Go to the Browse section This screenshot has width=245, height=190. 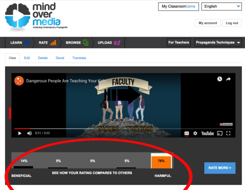click(77, 42)
